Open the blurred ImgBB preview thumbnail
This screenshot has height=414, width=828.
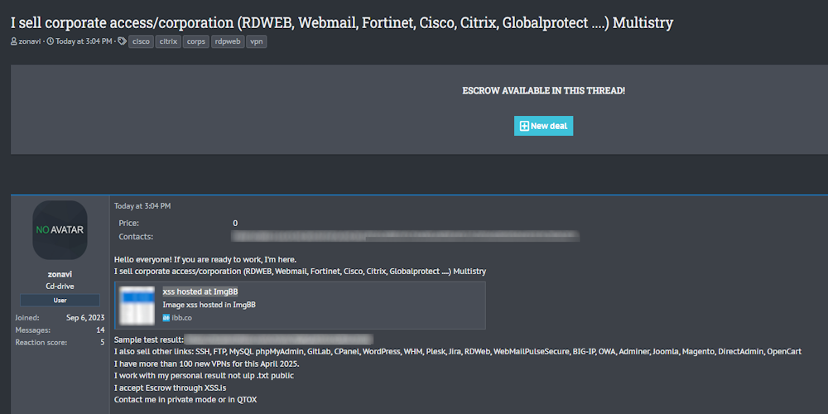click(x=137, y=305)
